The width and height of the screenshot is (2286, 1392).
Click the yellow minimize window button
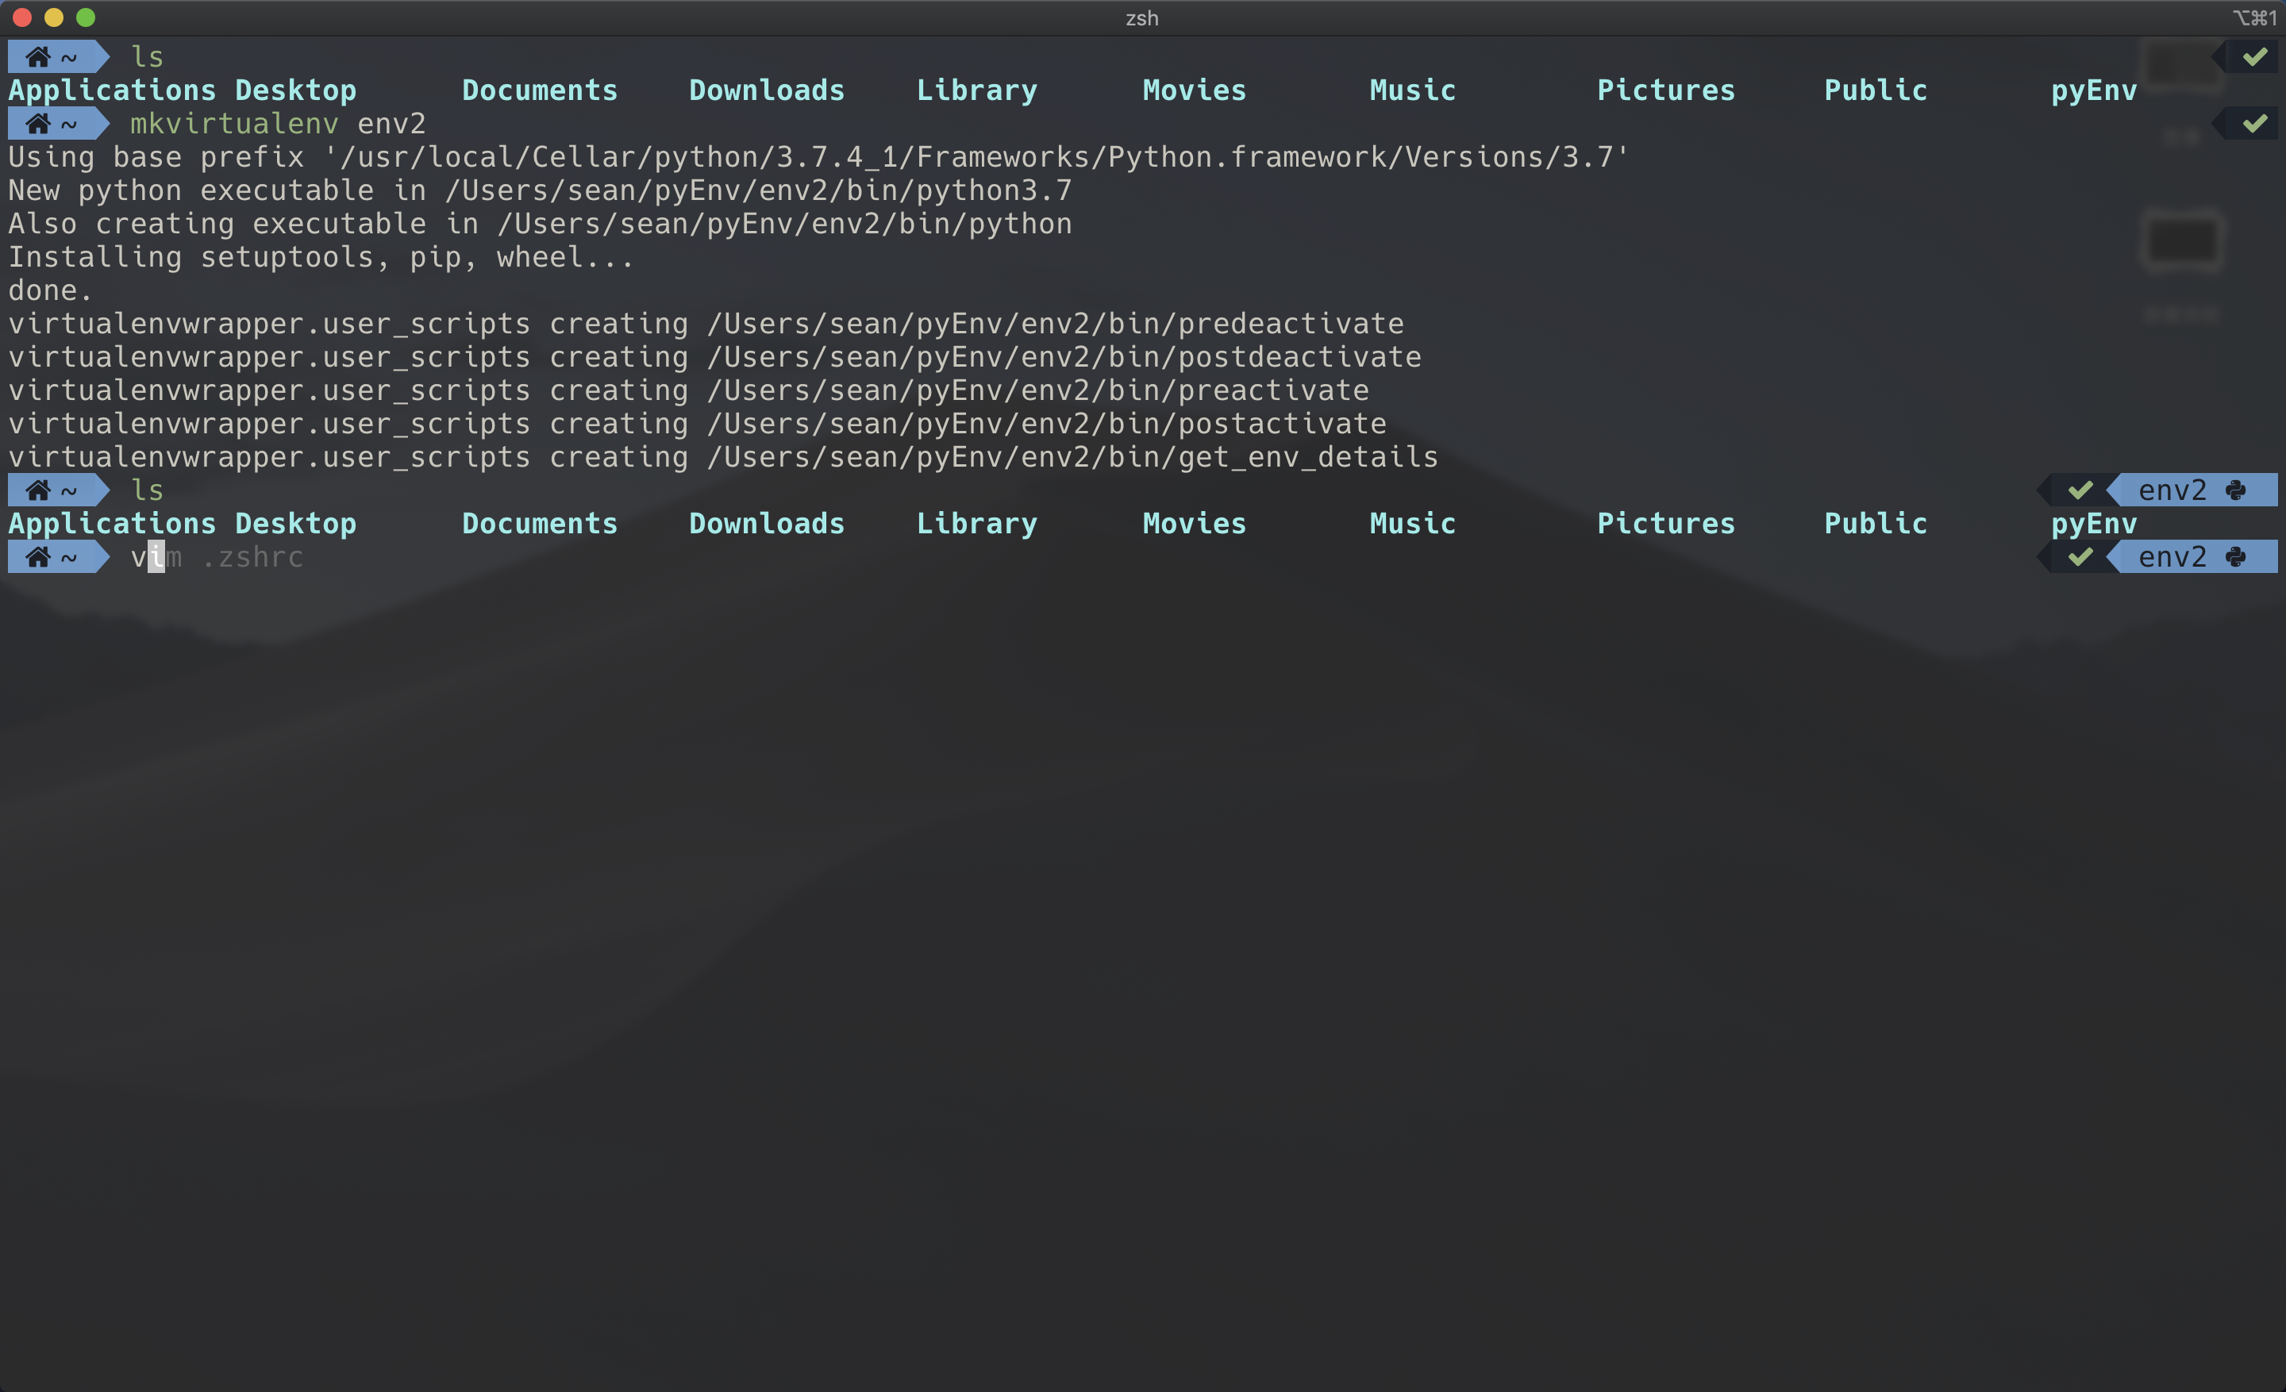pos(54,17)
